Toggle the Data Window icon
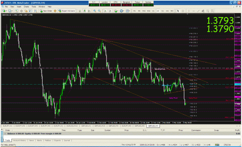242x147 pixels. (x=21, y=11)
